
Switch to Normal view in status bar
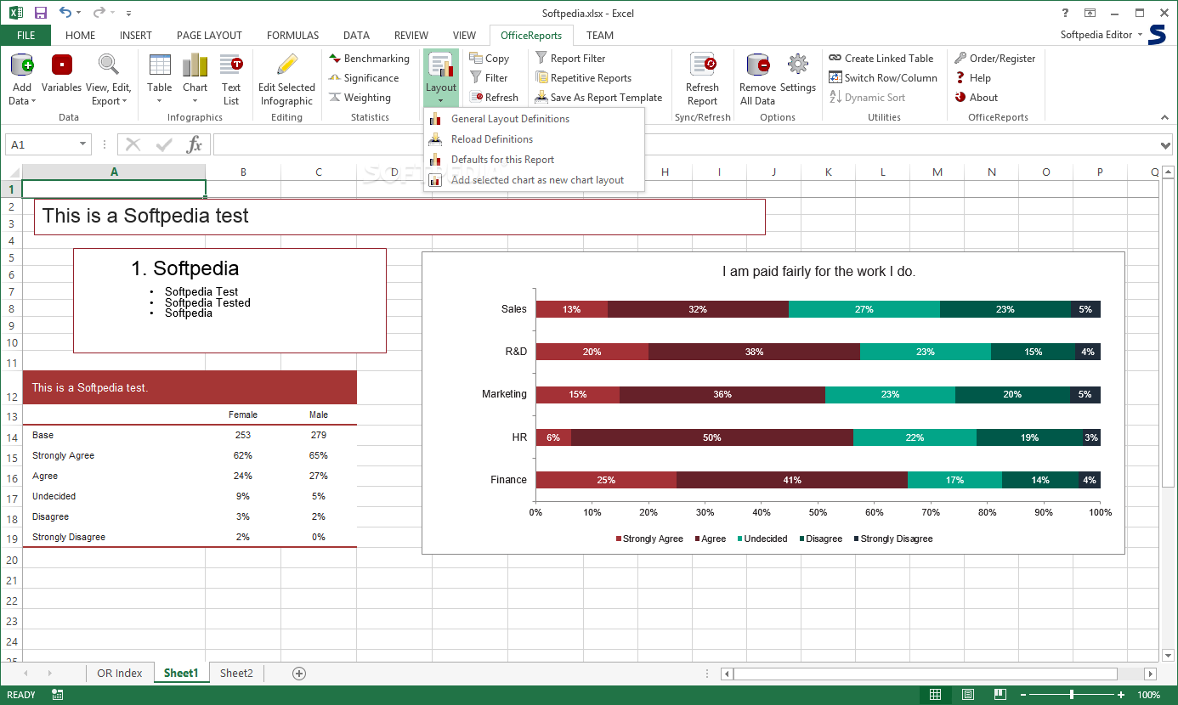(x=935, y=695)
